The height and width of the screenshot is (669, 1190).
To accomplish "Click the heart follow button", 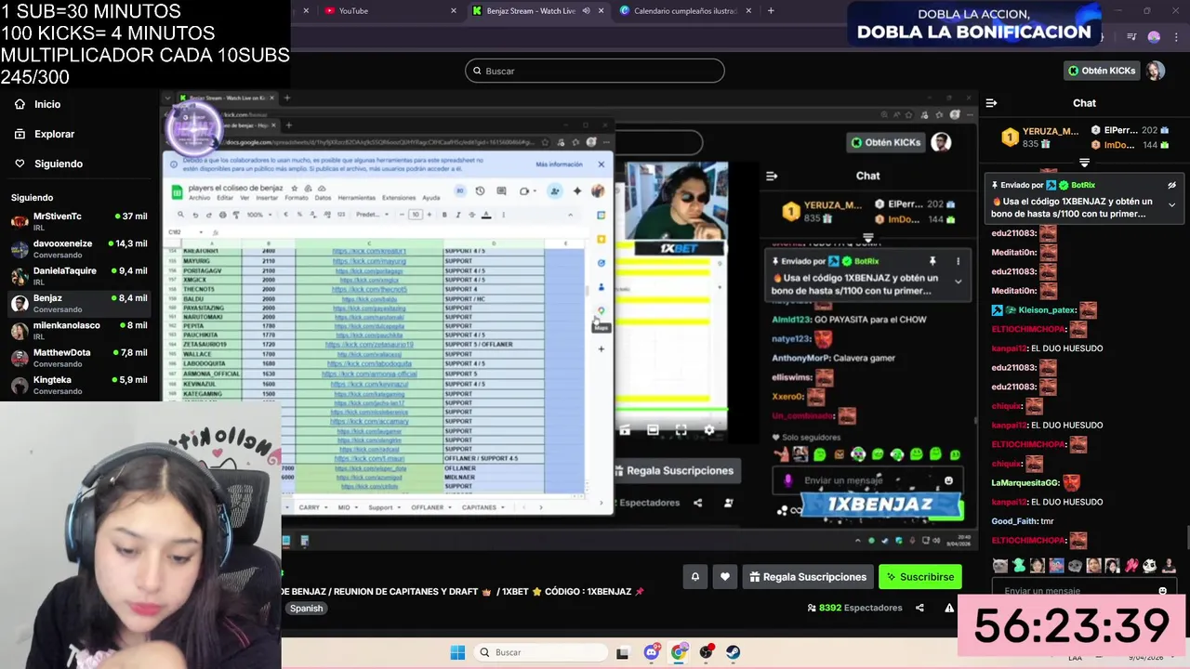I will point(725,577).
